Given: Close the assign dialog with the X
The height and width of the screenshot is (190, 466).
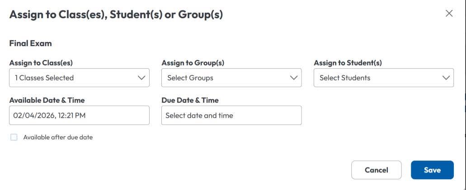Looking at the screenshot, I should [449, 14].
